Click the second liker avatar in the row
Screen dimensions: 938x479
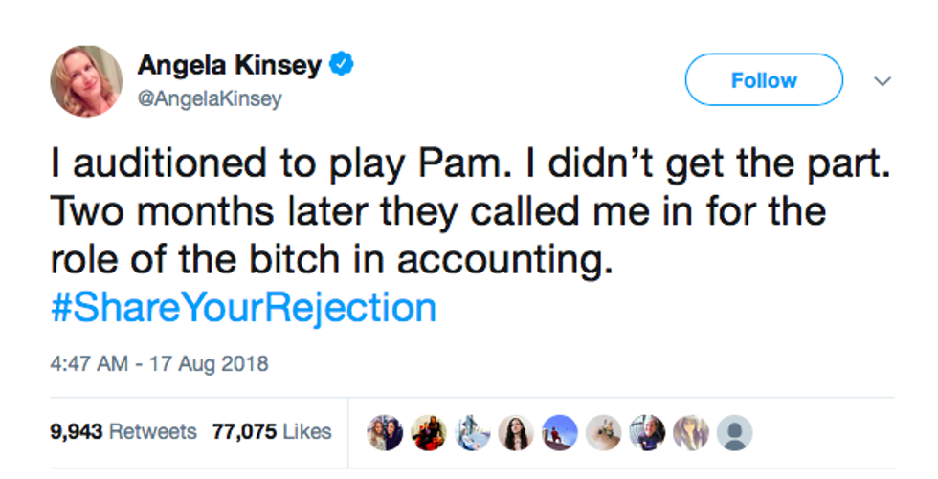coord(428,432)
